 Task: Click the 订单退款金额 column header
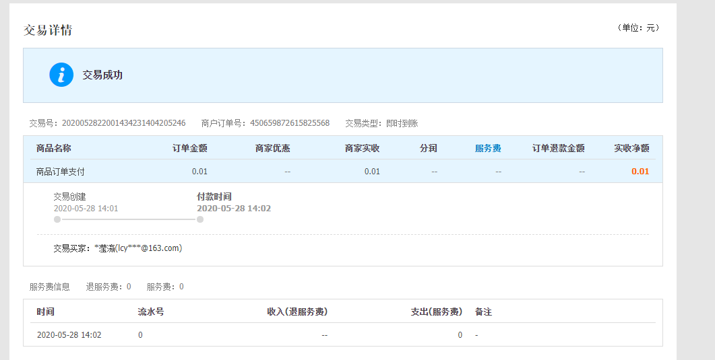pos(558,148)
